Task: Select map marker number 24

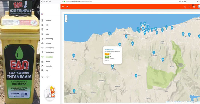Action: tap(136, 76)
